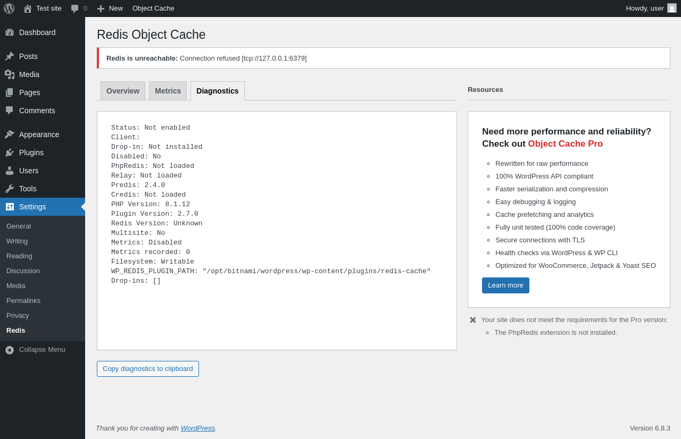Image resolution: width=681 pixels, height=439 pixels.
Task: Open Object Cache in admin bar
Action: point(153,9)
